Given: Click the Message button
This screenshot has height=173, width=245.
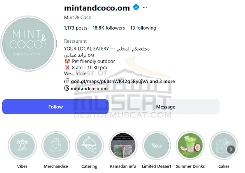Looking at the screenshot, I should pyautogui.click(x=166, y=107).
